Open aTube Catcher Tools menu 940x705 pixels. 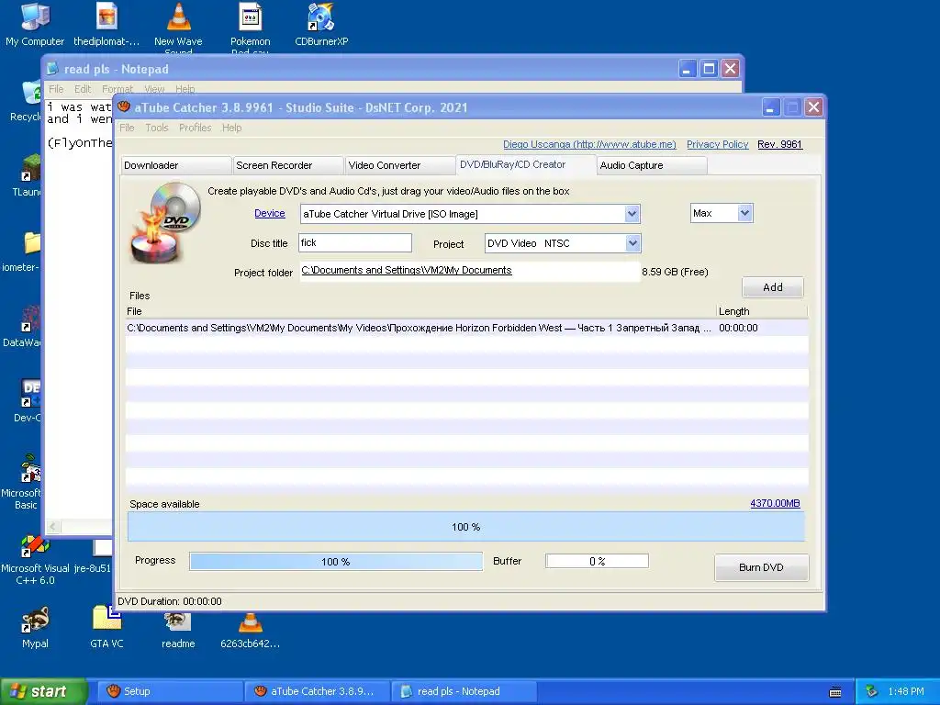156,128
